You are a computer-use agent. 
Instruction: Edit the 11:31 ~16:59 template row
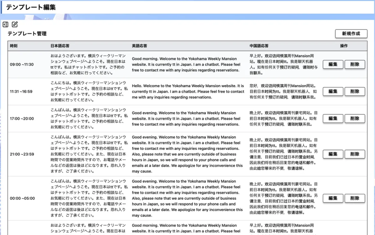[x=333, y=92]
